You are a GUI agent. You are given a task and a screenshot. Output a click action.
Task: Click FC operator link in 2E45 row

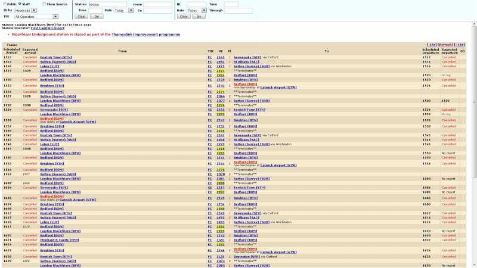(x=210, y=57)
